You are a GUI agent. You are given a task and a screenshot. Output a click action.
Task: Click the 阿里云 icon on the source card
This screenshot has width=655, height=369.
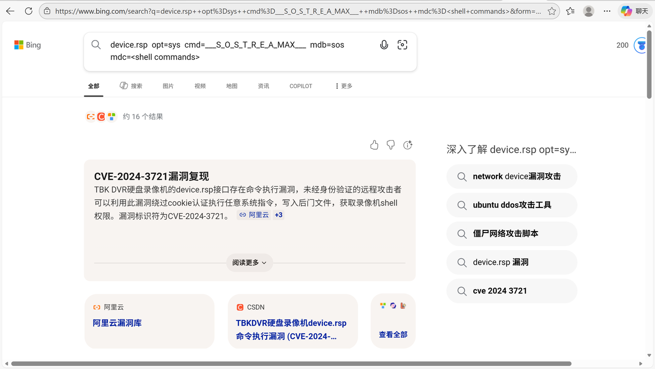click(x=97, y=307)
